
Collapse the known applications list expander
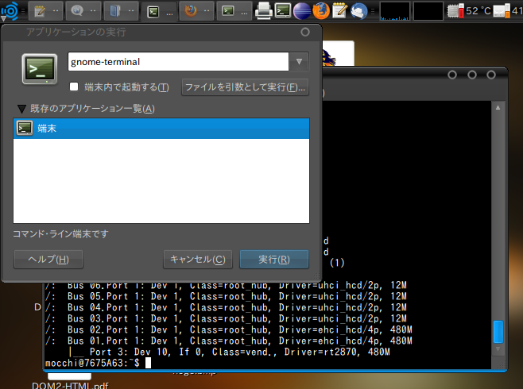click(x=21, y=109)
